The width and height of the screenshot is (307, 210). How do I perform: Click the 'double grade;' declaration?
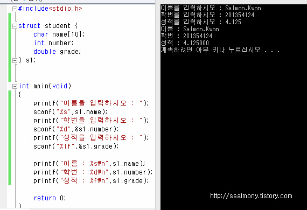57,52
